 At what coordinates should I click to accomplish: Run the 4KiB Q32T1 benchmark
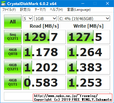tap(13, 67)
